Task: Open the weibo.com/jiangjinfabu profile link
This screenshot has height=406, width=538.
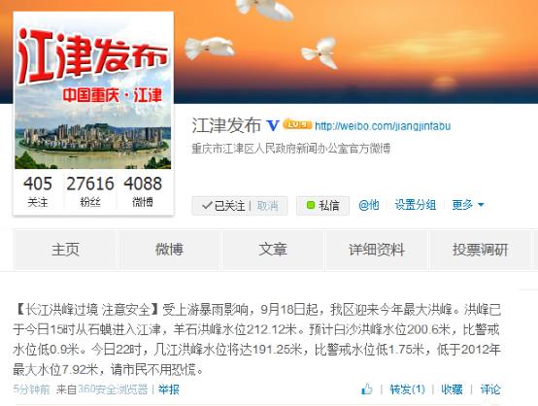Action: [x=383, y=126]
